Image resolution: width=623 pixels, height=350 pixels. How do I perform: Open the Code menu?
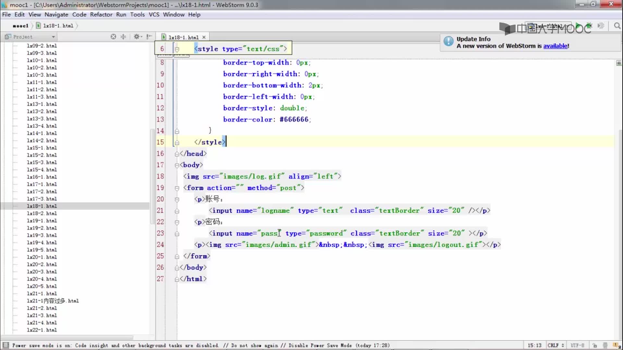coord(79,15)
